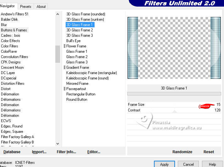
Task: Open the Import... dialog
Action: coord(39,152)
